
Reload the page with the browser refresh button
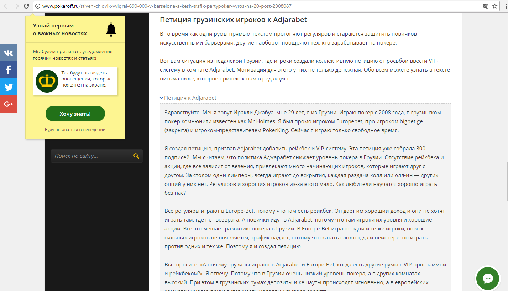[x=26, y=6]
